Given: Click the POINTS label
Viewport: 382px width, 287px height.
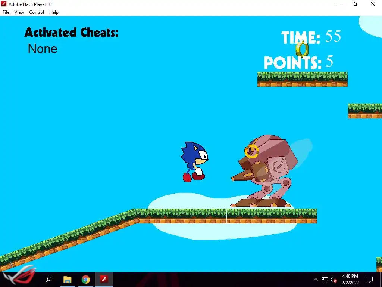Looking at the screenshot, I should pos(293,62).
